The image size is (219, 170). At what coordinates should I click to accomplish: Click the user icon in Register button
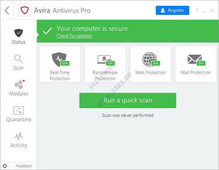163,11
